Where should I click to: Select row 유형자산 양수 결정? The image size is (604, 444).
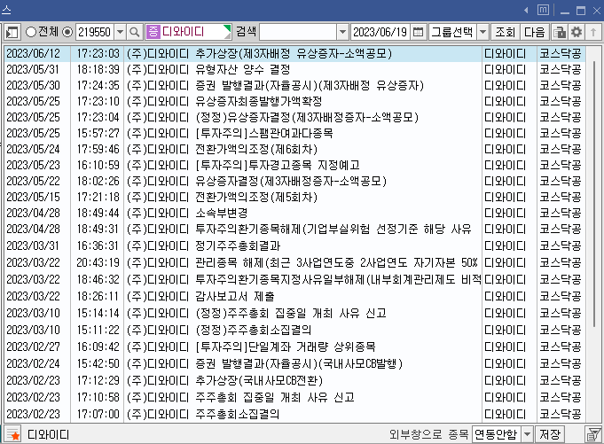295,70
